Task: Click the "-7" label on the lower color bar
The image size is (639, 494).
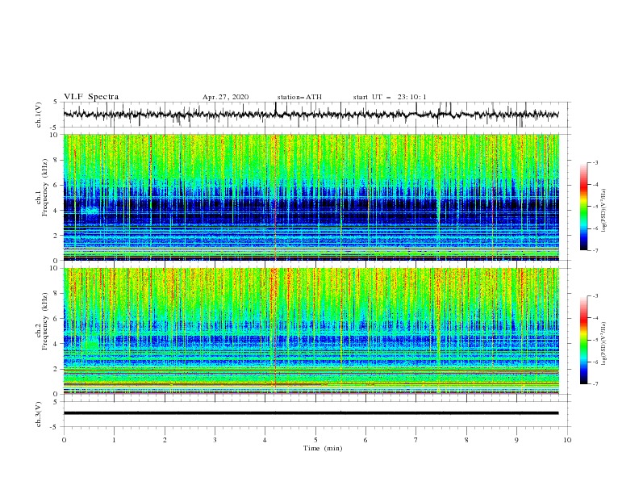Action: pos(595,384)
